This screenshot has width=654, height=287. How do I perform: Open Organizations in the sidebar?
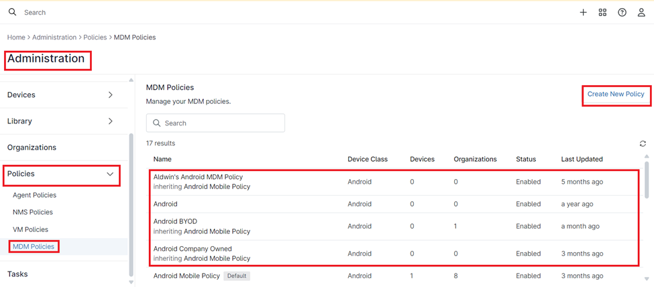(x=32, y=148)
